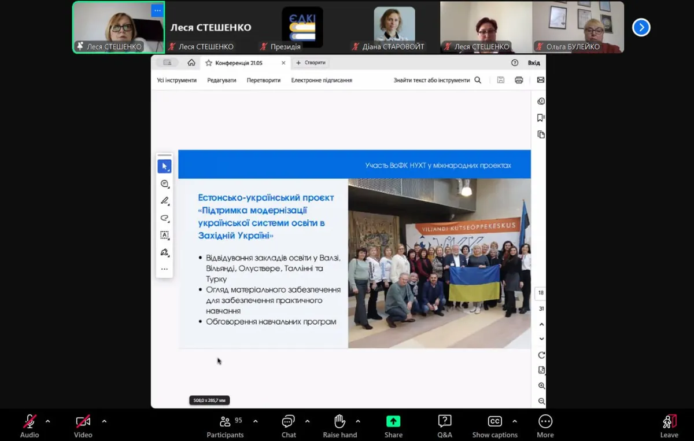Select the green-highlighted Леся СТЕШЕНКО video tile
The width and height of the screenshot is (694, 441).
click(x=119, y=27)
